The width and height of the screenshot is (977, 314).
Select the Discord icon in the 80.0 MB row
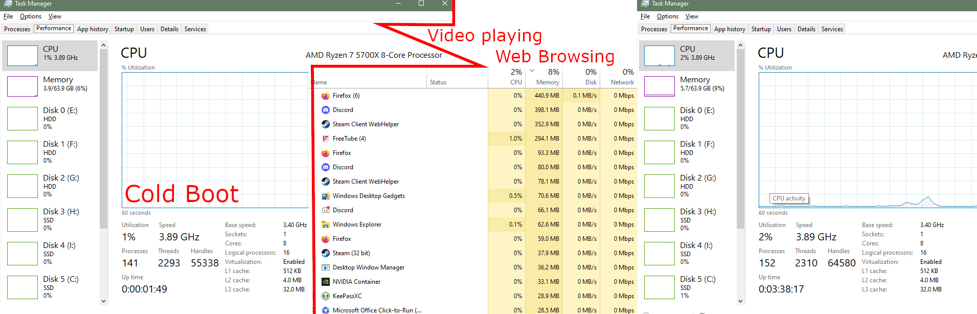[x=325, y=167]
